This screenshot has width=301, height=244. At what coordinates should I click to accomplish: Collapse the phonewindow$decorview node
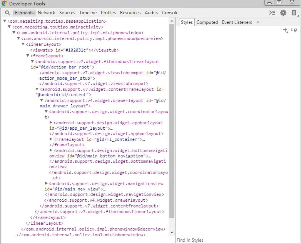coord(18,38)
